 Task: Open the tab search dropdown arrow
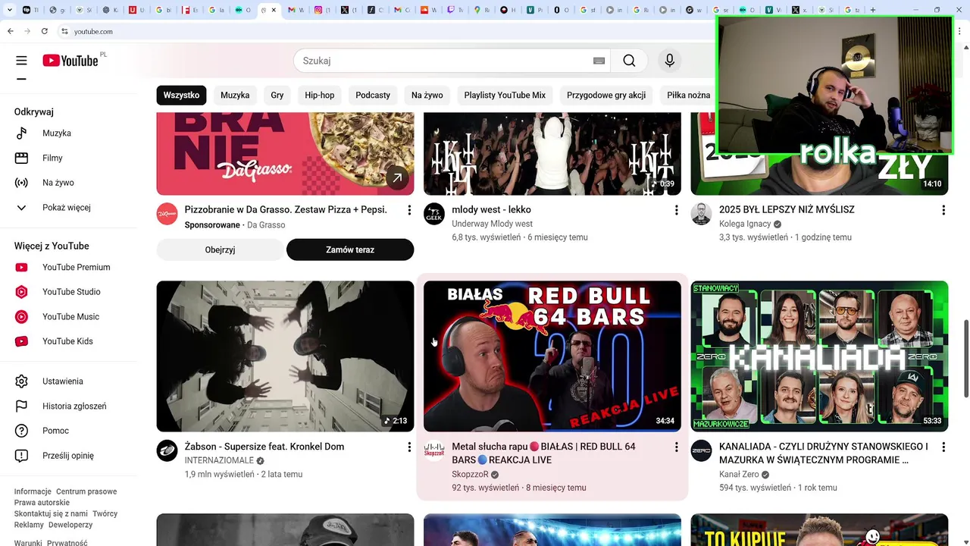coord(9,10)
